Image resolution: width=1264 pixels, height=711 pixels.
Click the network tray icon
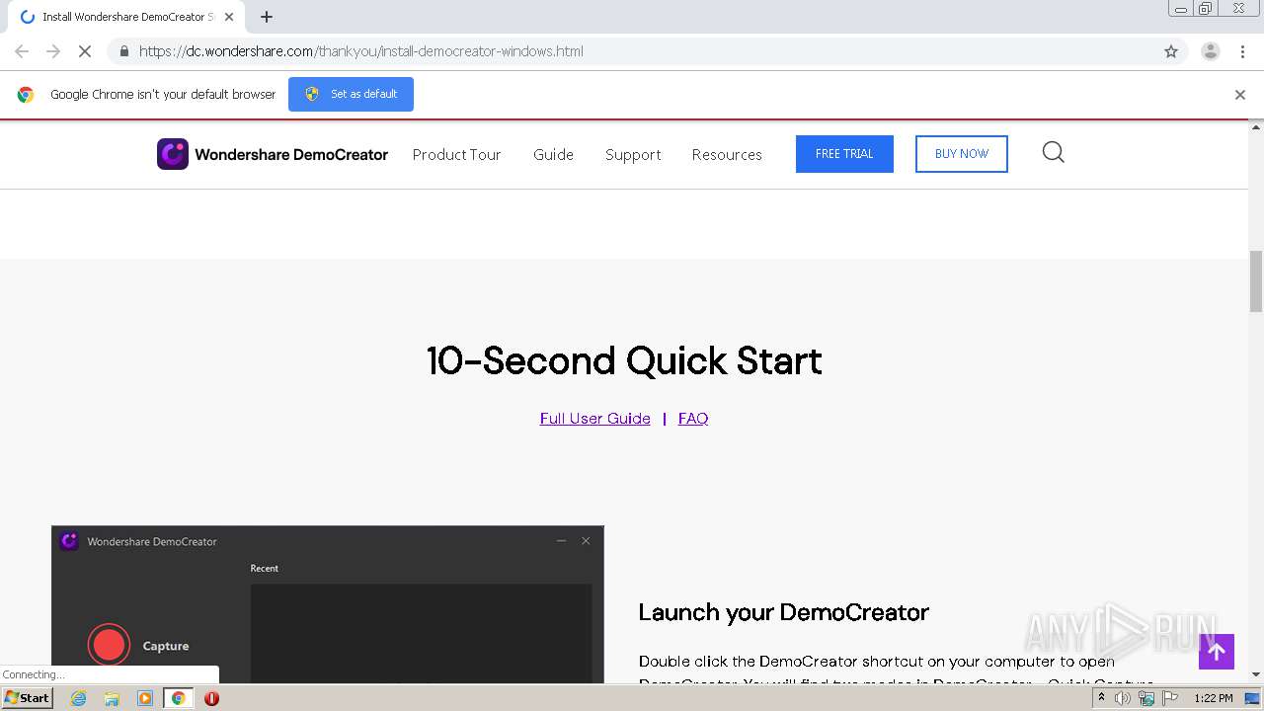tap(1146, 698)
